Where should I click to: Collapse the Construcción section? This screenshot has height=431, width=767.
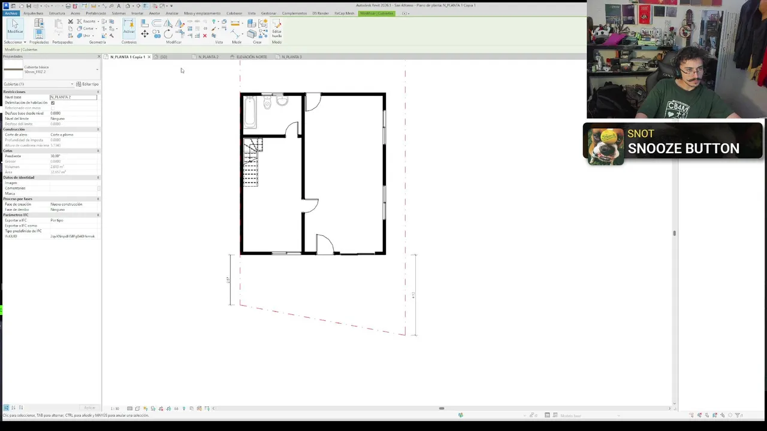(x=98, y=129)
